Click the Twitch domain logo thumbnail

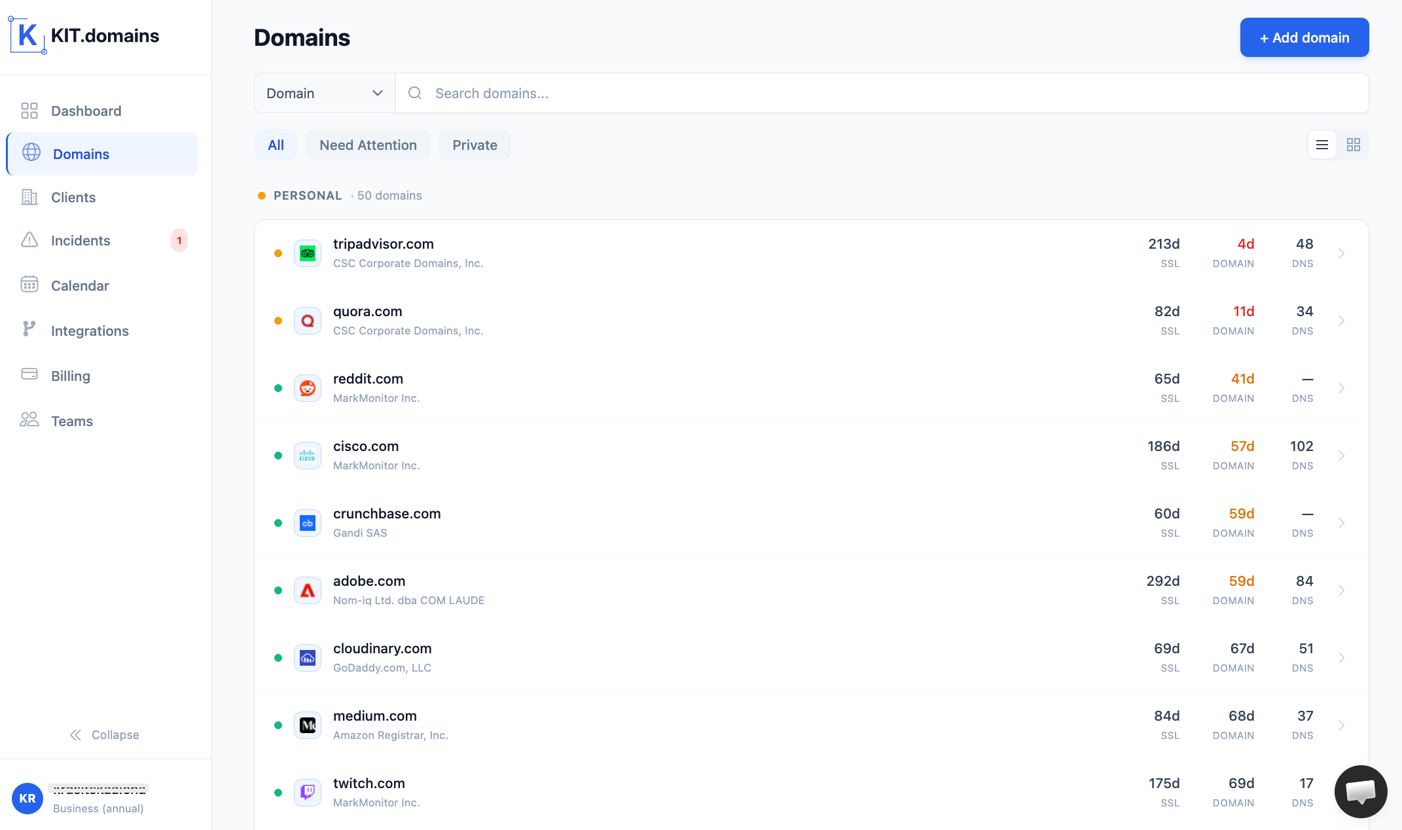click(x=308, y=792)
